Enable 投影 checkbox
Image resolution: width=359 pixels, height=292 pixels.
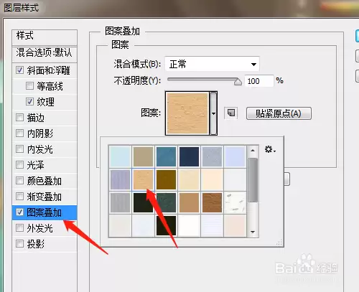[x=19, y=244]
